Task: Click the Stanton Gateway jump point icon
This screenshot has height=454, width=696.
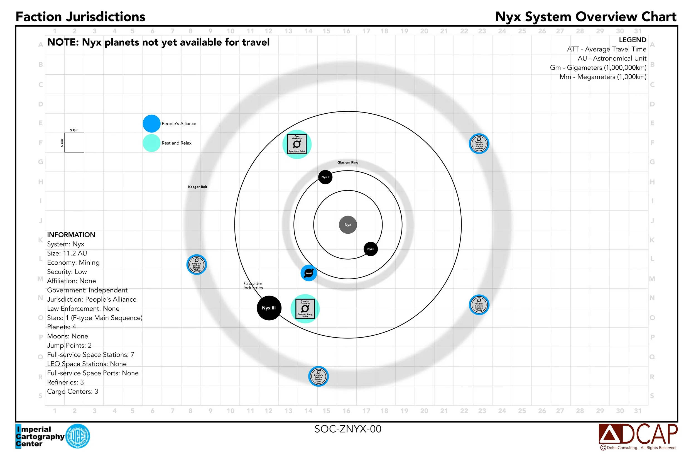Action: [x=305, y=308]
